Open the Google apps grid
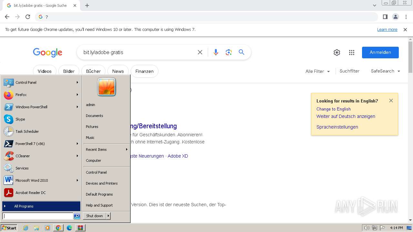Screen dimensions: 413x232 [352, 53]
